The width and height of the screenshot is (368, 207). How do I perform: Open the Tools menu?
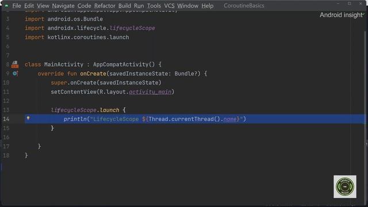click(x=154, y=6)
